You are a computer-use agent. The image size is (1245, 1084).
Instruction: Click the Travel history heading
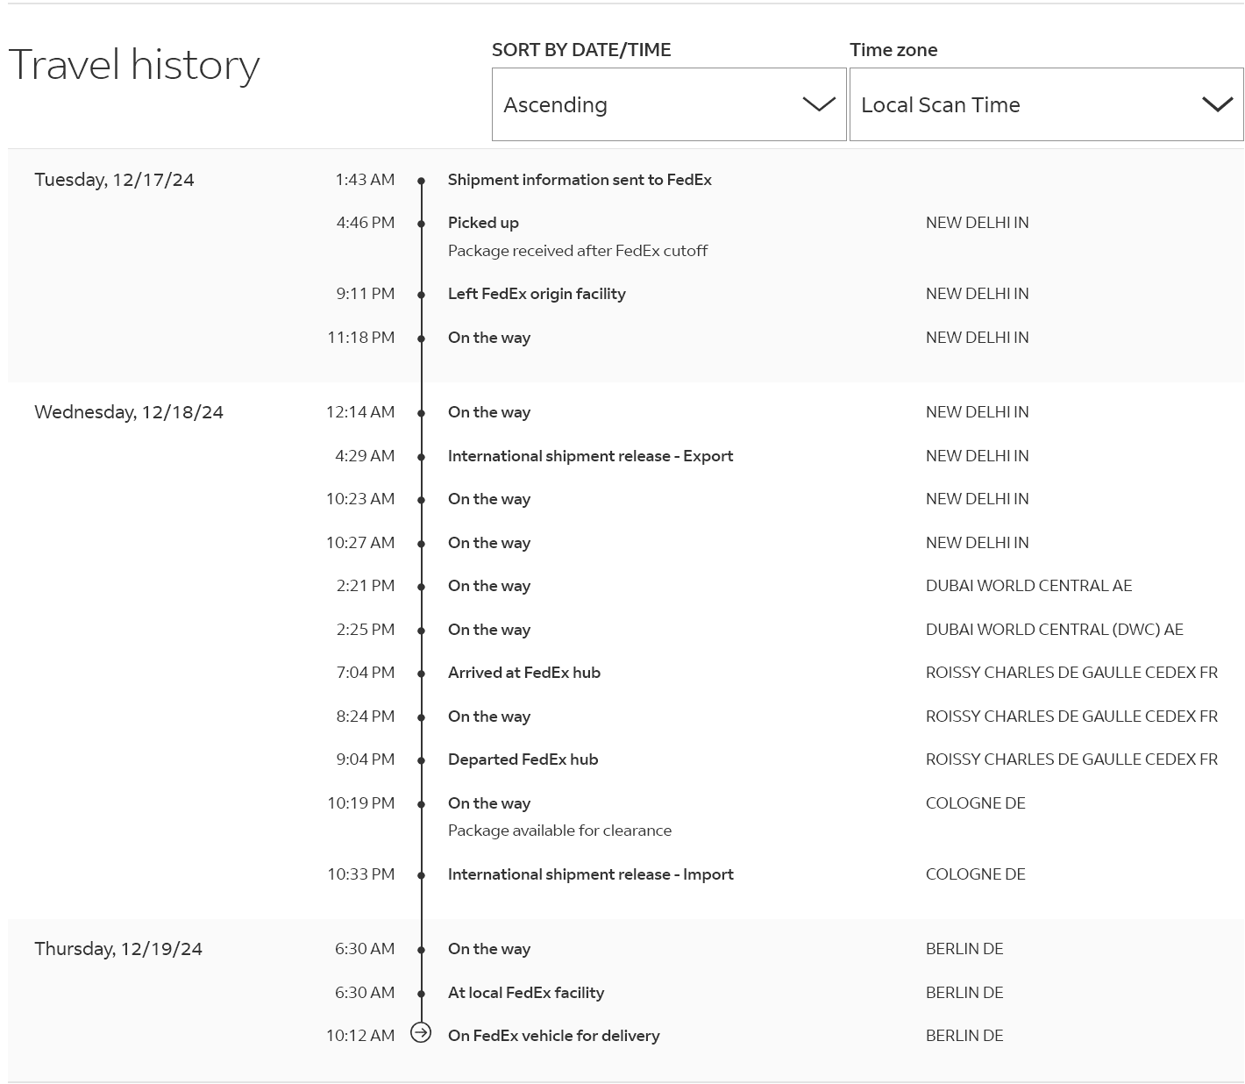pos(134,65)
